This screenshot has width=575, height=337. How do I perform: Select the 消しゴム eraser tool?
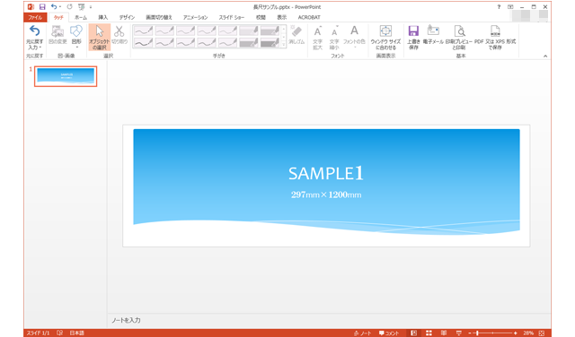tap(296, 35)
